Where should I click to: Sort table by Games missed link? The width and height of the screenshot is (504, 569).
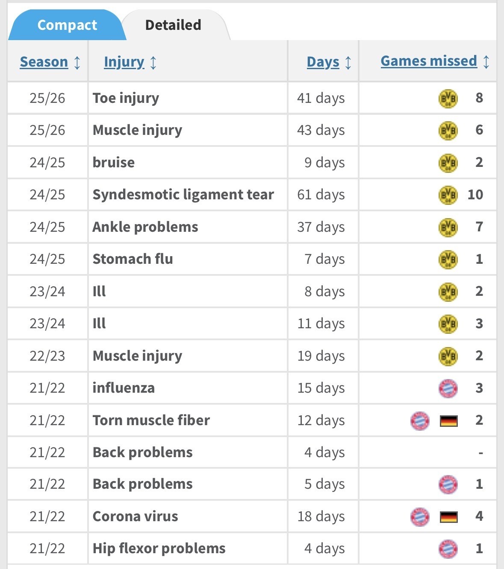click(x=429, y=61)
